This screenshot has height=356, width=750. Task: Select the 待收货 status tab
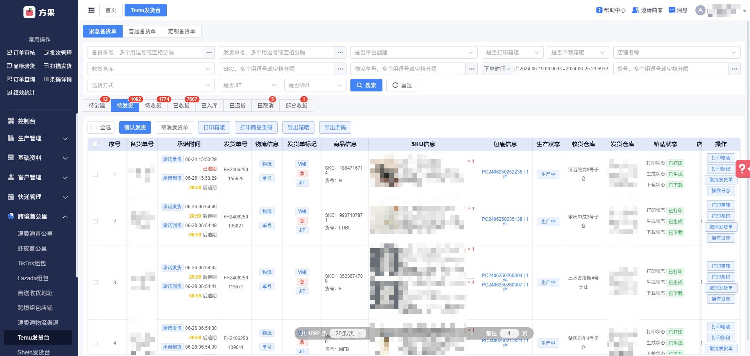(153, 106)
